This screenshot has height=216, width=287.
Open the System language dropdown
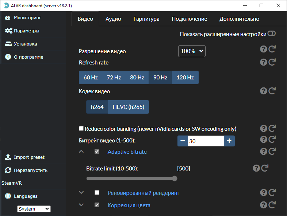pyautogui.click(x=34, y=209)
